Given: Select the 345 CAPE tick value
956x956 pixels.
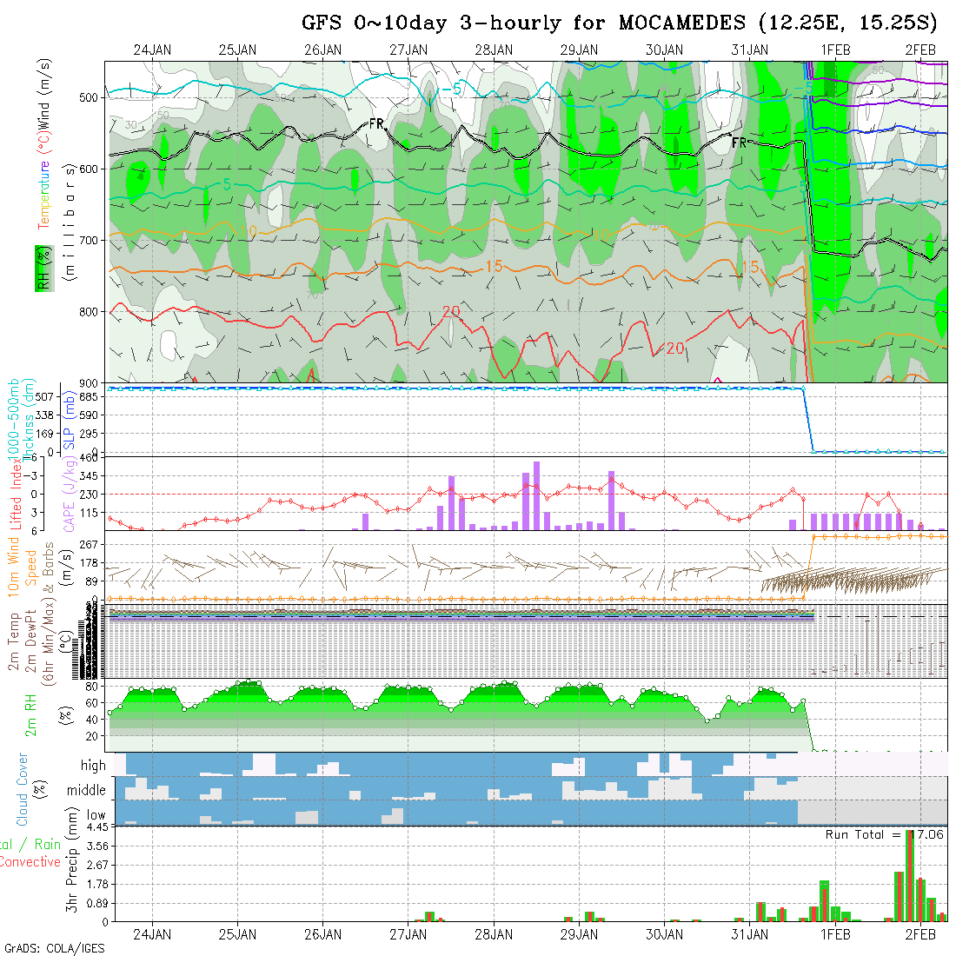Looking at the screenshot, I should (x=89, y=475).
